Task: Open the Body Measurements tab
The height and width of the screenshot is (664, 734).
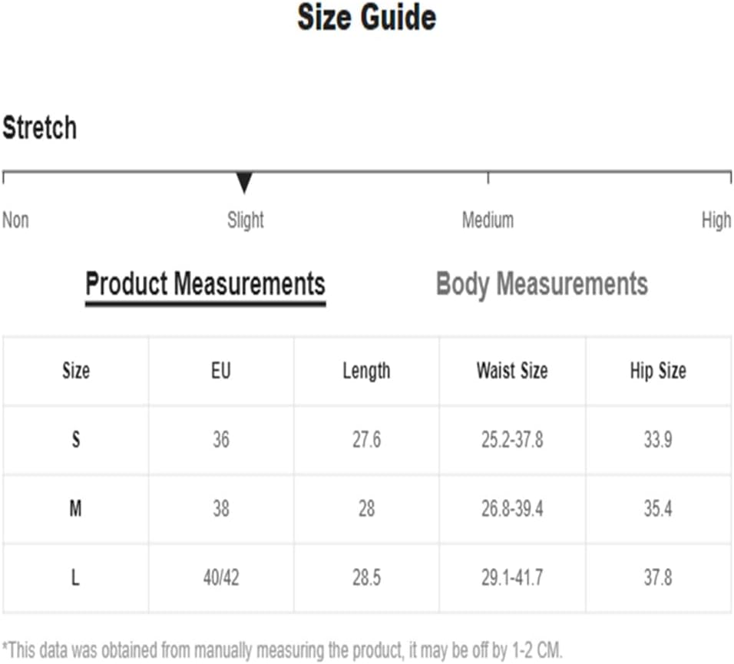Action: (541, 283)
